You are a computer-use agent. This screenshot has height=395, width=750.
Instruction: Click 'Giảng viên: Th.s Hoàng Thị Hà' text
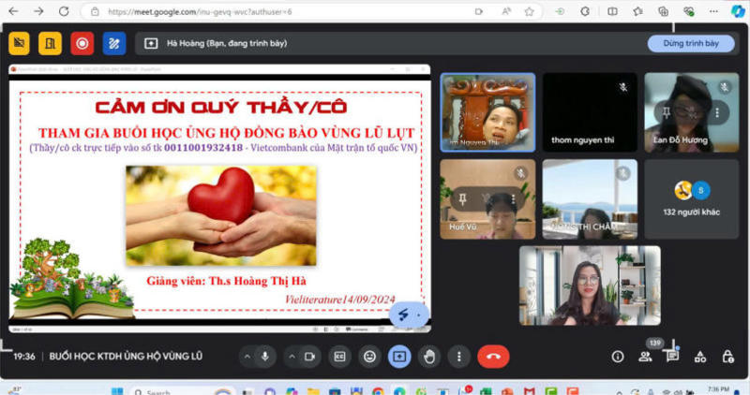(226, 281)
